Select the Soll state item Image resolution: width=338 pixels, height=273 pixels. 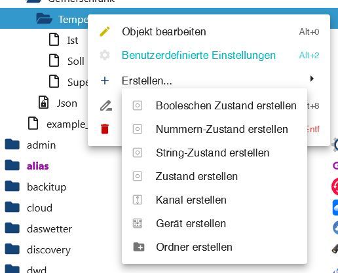tap(76, 61)
